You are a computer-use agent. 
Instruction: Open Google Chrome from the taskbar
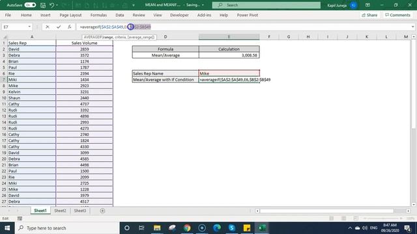click(187, 228)
